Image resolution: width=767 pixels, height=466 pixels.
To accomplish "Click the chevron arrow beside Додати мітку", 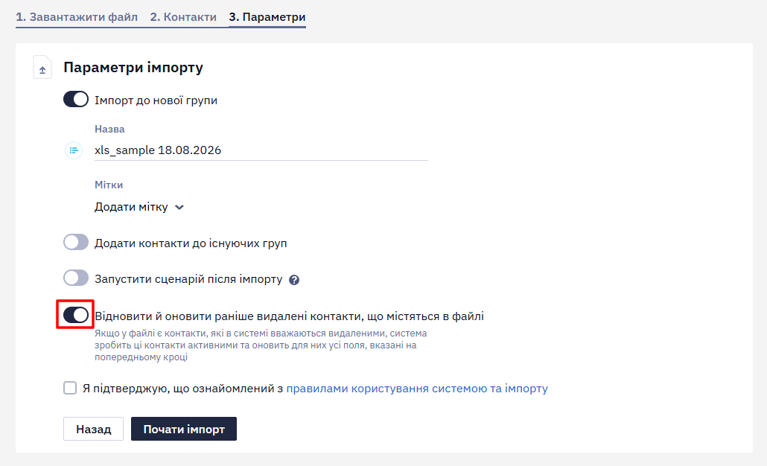I will pos(179,208).
